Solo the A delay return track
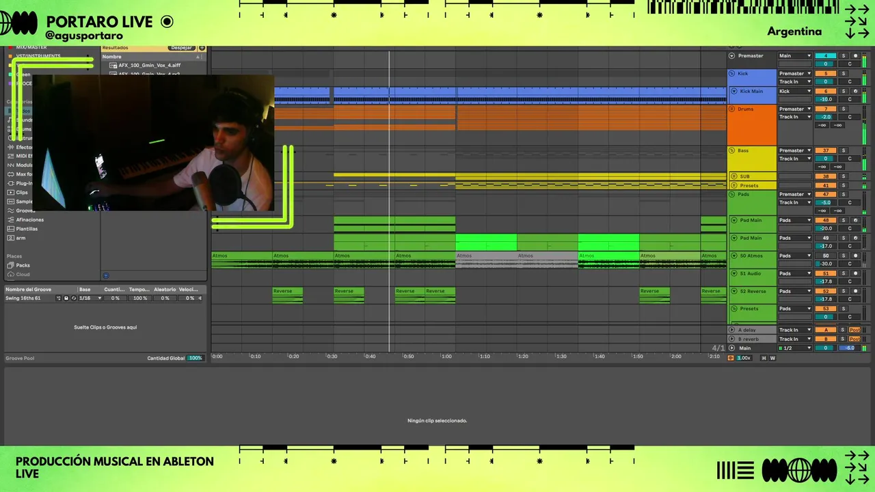This screenshot has width=875, height=492. (842, 330)
